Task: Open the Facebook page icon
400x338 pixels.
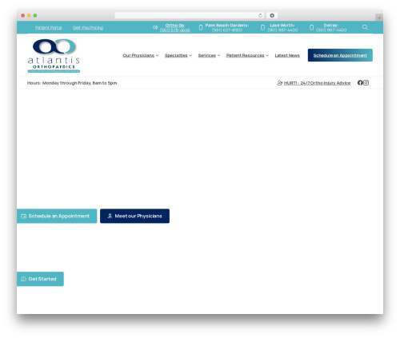Action: [360, 83]
